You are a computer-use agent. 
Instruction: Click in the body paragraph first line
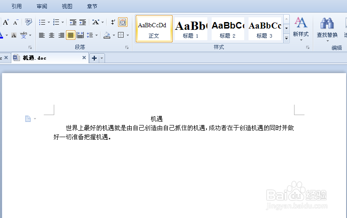(180, 128)
